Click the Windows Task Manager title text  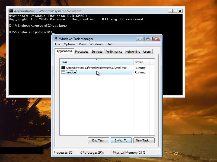[76, 39]
